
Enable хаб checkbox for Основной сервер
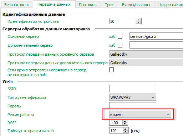click(120, 36)
